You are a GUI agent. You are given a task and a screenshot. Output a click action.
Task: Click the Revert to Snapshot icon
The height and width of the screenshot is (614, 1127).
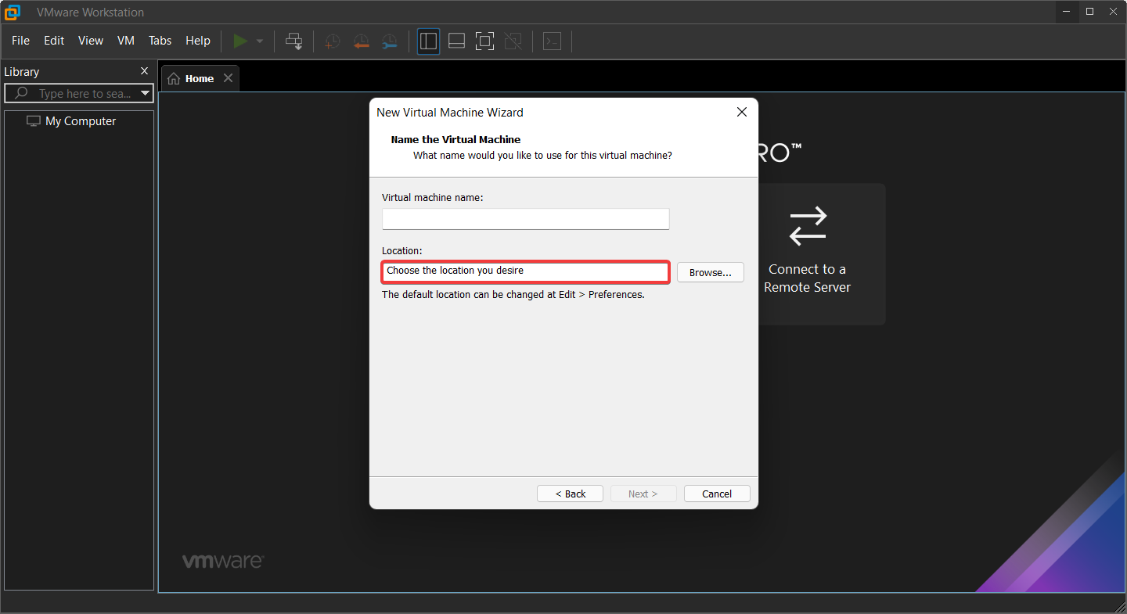click(361, 41)
